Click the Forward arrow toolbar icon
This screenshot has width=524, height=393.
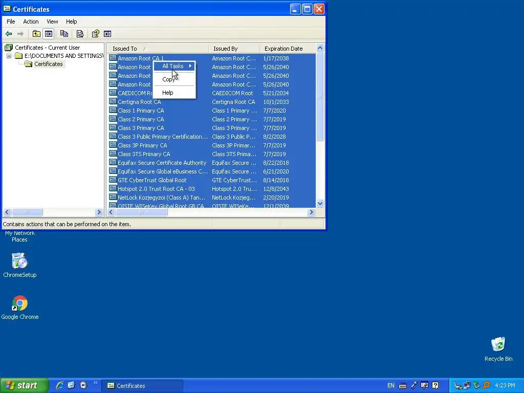click(20, 34)
